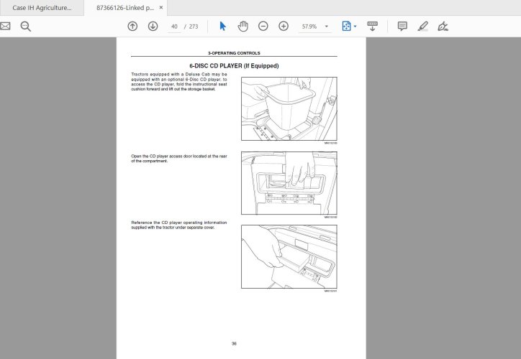Go to next page with down arrow
This screenshot has width=521, height=359.
coord(153,26)
